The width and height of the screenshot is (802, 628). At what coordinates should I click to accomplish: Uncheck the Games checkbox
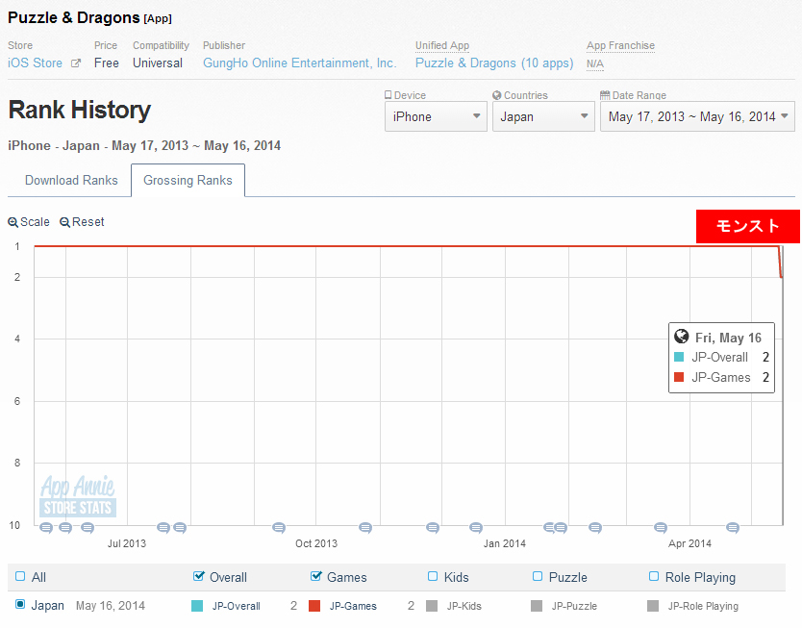(315, 576)
